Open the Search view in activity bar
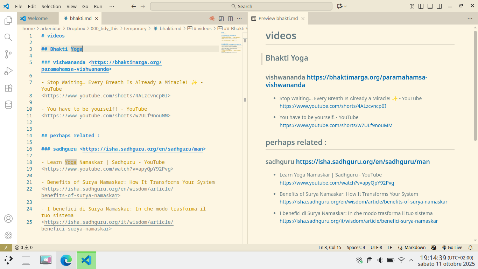The height and width of the screenshot is (269, 478). [8, 37]
